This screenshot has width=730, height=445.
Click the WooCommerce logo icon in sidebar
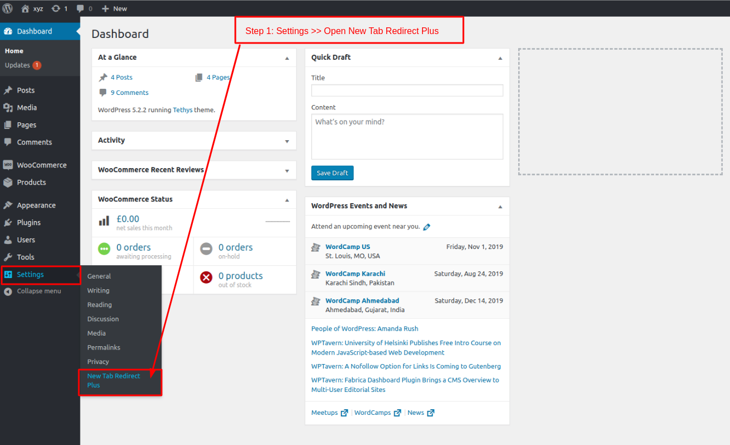click(x=8, y=165)
